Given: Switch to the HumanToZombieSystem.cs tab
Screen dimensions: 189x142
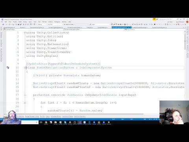Looking at the screenshot, I should click(x=159, y=28).
